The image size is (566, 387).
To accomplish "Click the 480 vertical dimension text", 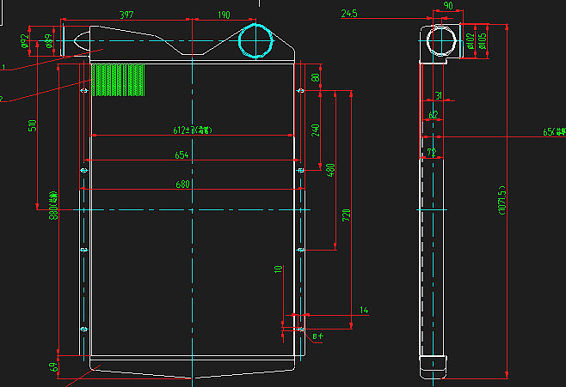I will (x=331, y=169).
